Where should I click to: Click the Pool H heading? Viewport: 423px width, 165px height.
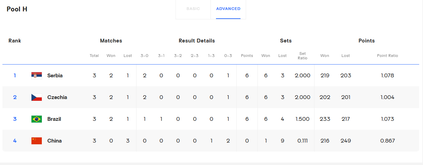point(17,9)
